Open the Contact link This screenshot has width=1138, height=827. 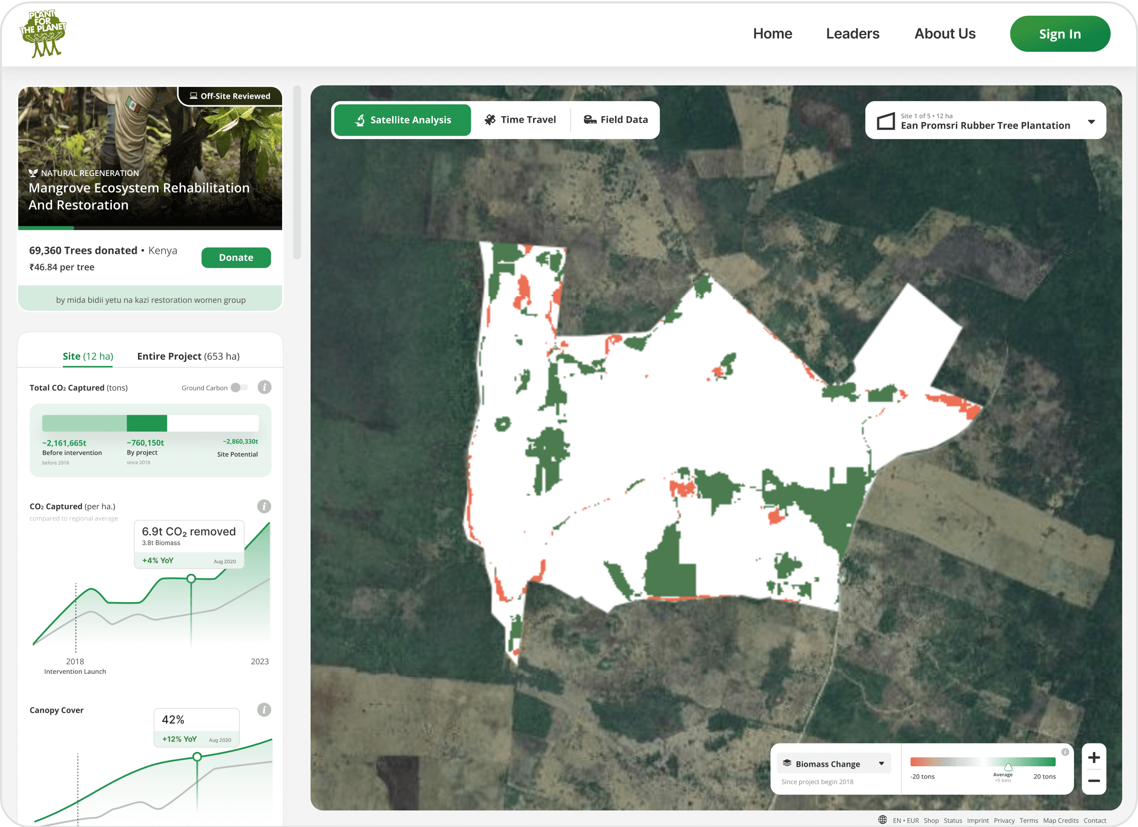point(1095,820)
